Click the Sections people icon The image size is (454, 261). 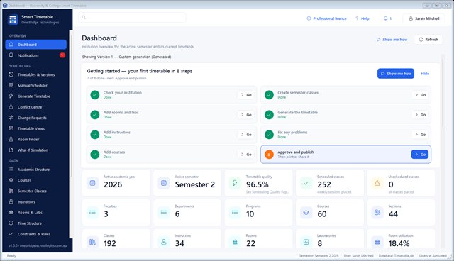pyautogui.click(x=377, y=212)
